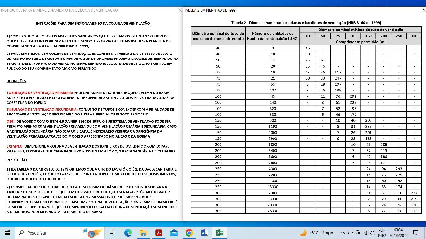426x239 pixels.
Task: Open the Meet Now camera tray icon
Action: point(358,233)
